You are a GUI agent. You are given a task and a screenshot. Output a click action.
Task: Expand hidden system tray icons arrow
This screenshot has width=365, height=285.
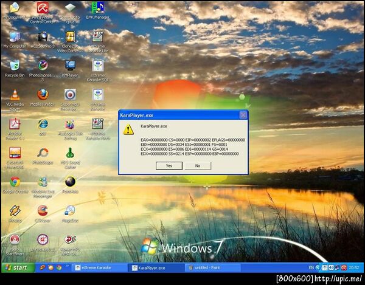coord(318,268)
